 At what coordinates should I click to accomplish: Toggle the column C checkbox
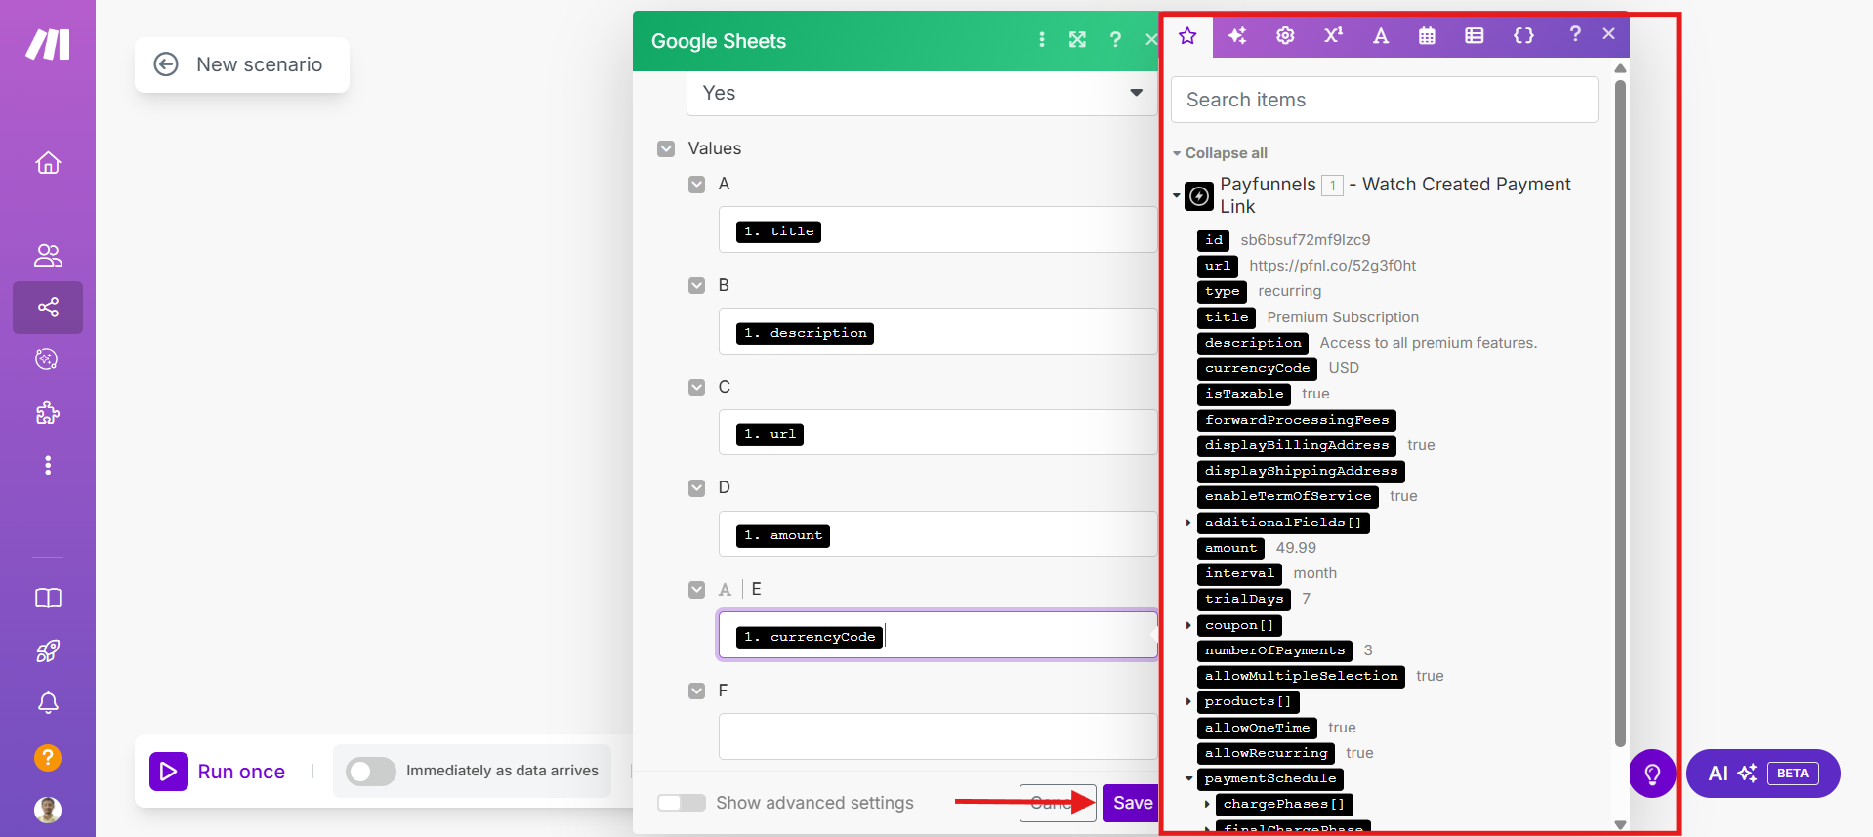[696, 388]
